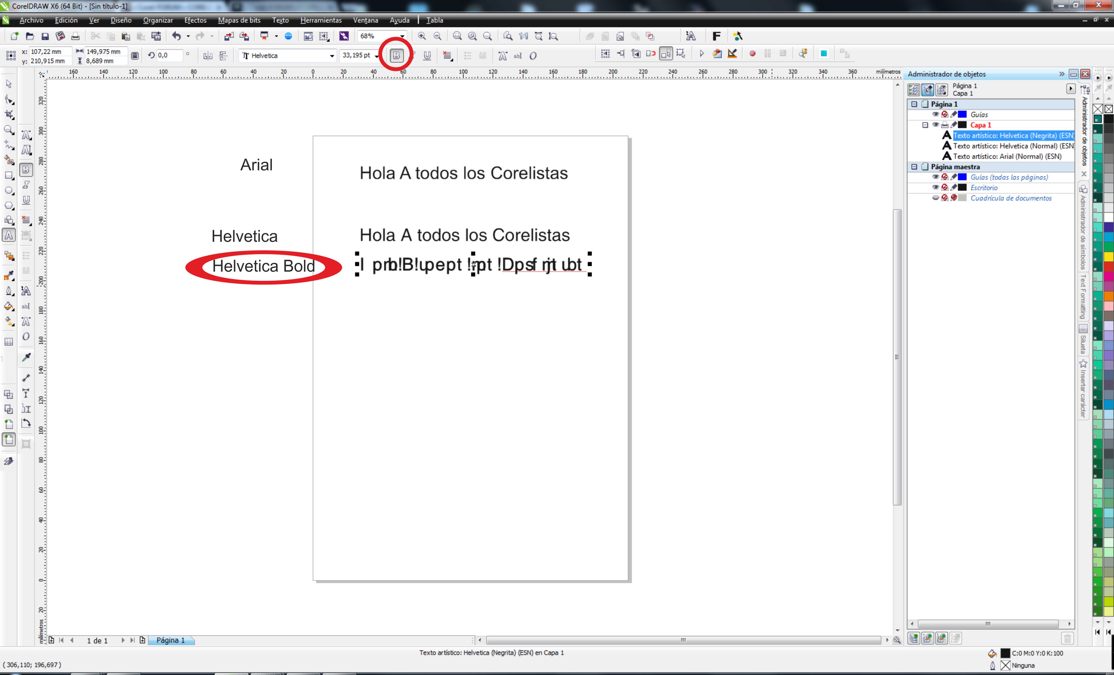Toggle visibility eye of Guías layer
This screenshot has width=1114, height=675.
(x=935, y=114)
